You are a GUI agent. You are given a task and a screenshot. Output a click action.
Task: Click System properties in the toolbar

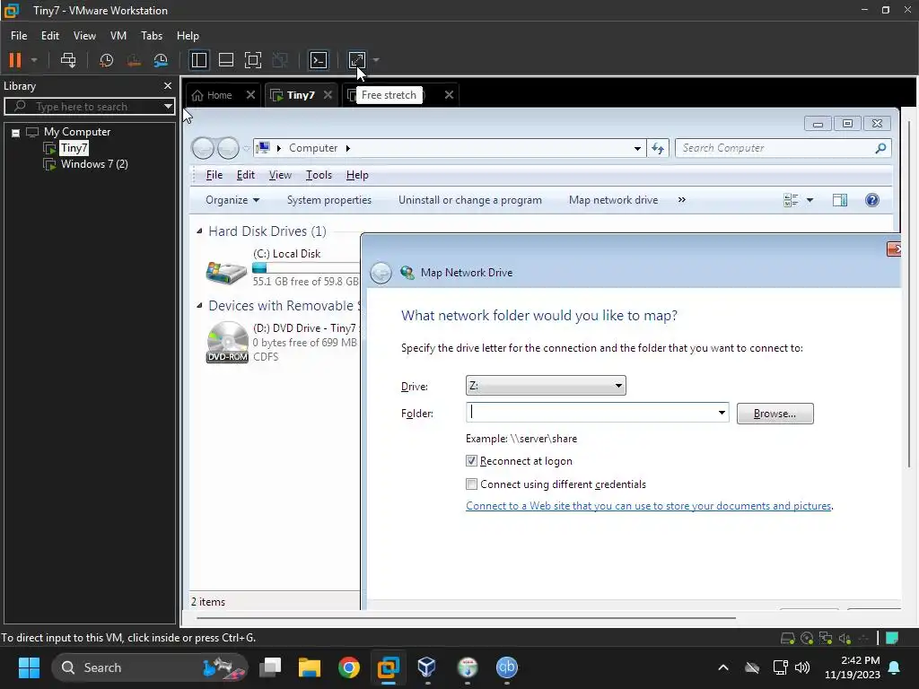(x=329, y=200)
